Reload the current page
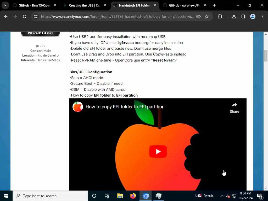The height and width of the screenshot is (201, 268). click(25, 16)
